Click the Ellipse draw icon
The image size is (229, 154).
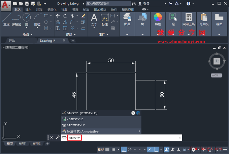pos(46,22)
